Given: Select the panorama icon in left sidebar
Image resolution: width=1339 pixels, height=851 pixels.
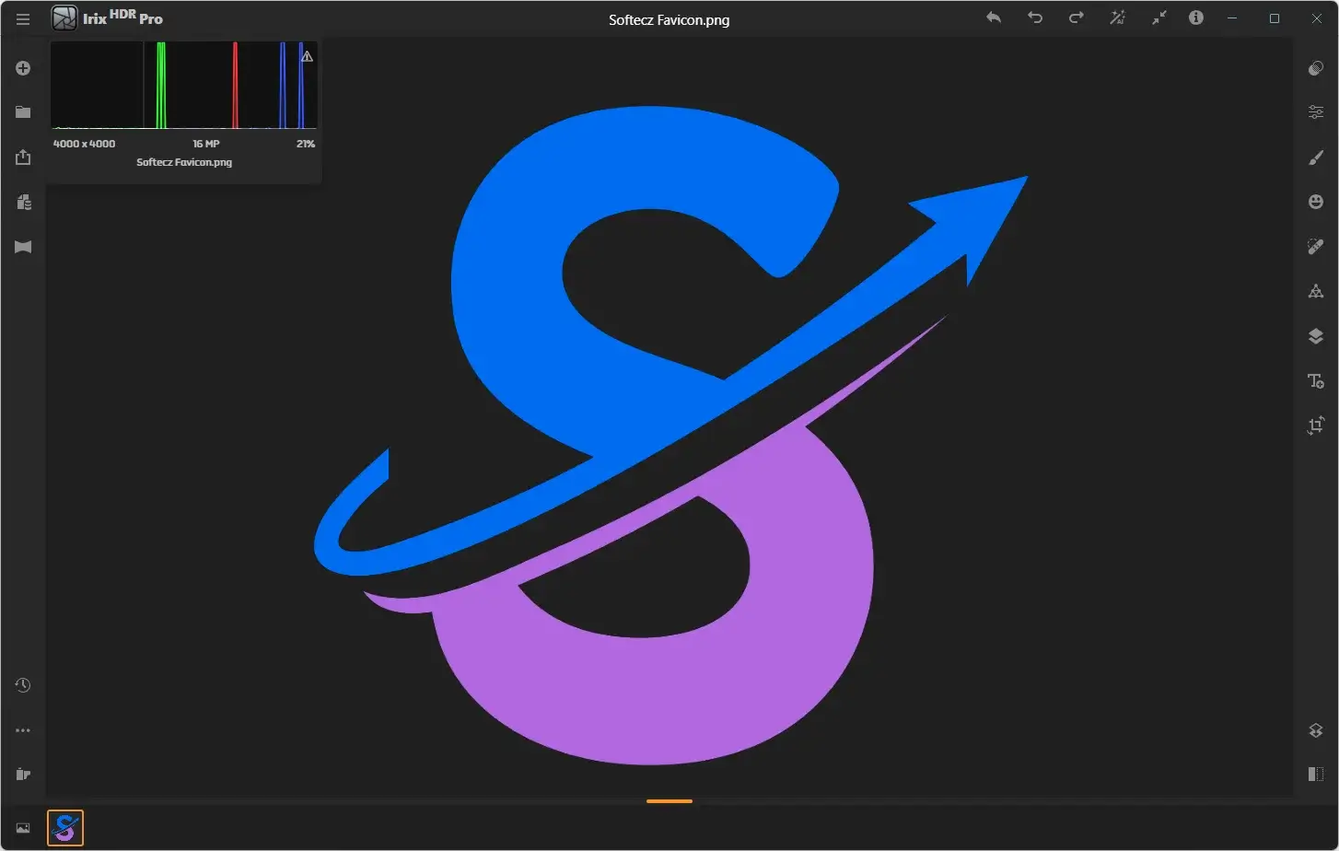Looking at the screenshot, I should [x=23, y=247].
